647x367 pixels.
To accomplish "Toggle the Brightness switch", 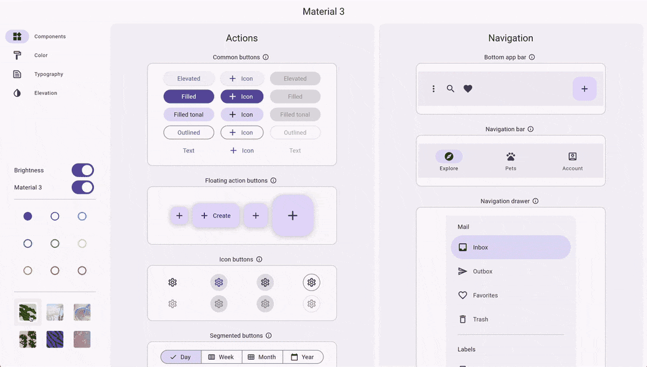I will point(82,170).
